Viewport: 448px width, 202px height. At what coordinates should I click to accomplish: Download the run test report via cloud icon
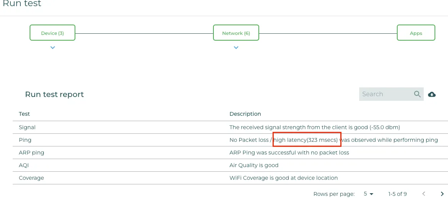pos(432,94)
